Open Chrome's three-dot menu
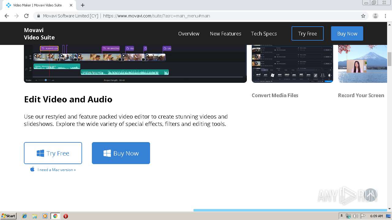 [386, 16]
